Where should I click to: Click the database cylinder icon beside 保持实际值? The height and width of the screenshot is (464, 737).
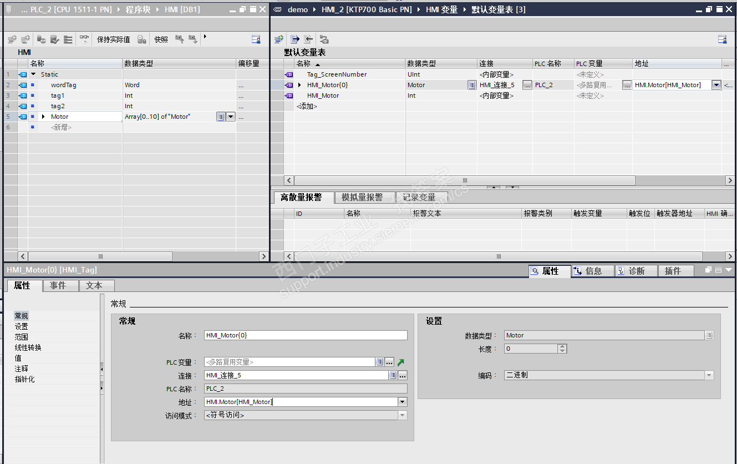[142, 39]
